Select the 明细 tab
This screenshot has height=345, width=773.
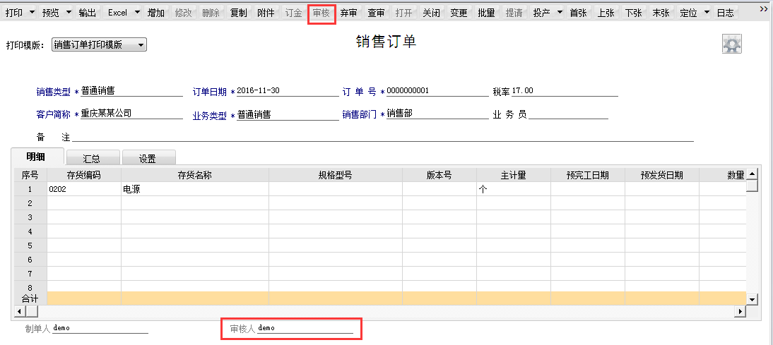click(x=37, y=157)
